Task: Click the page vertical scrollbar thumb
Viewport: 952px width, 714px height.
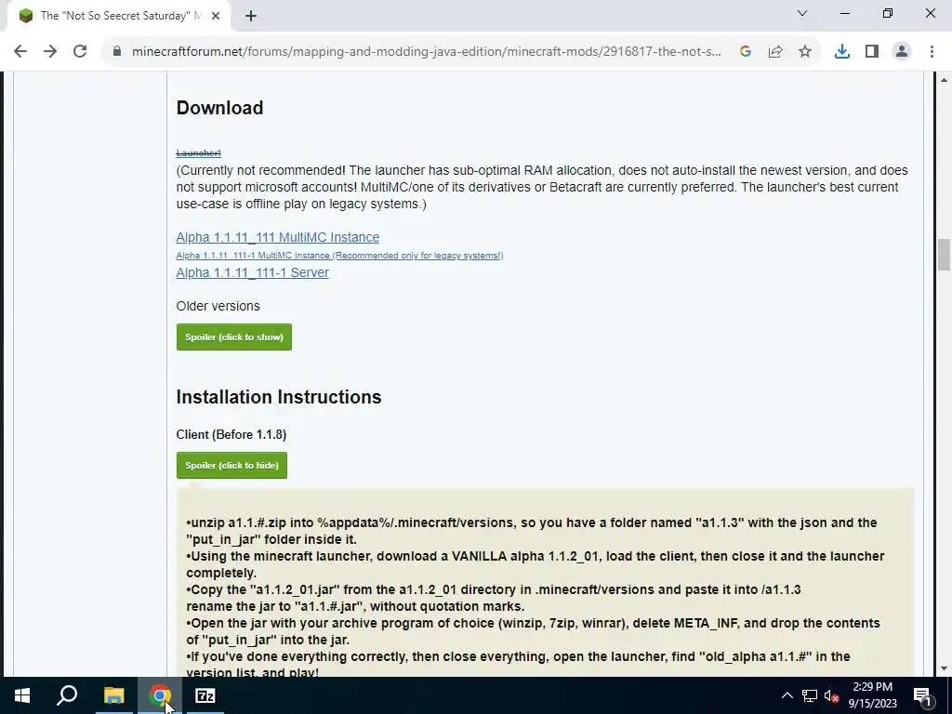Action: click(x=944, y=255)
